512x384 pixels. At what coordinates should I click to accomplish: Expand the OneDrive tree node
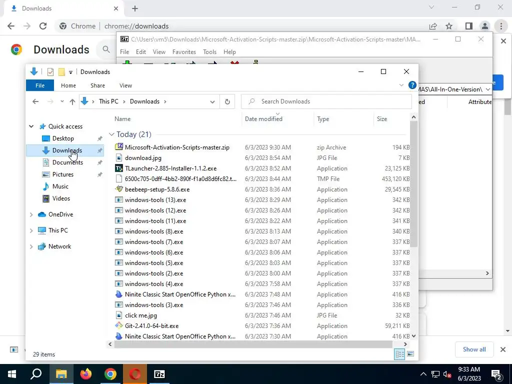(31, 214)
